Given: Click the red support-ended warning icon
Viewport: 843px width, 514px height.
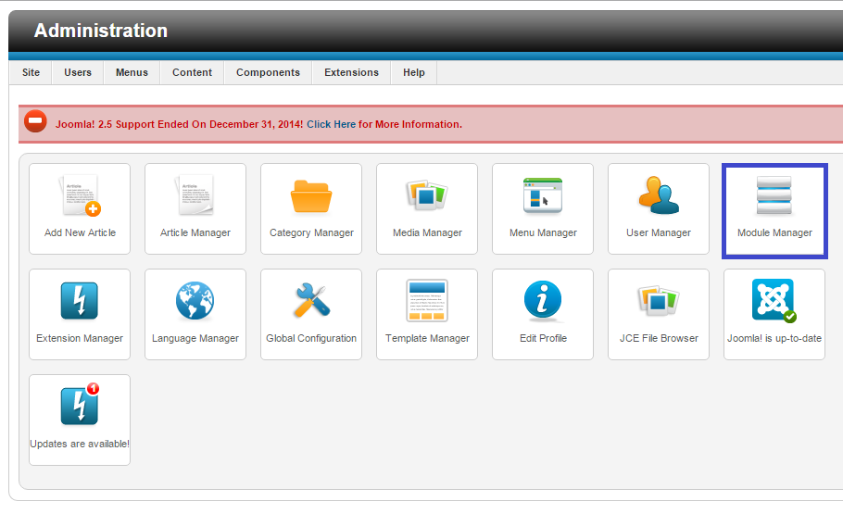Looking at the screenshot, I should [x=35, y=121].
